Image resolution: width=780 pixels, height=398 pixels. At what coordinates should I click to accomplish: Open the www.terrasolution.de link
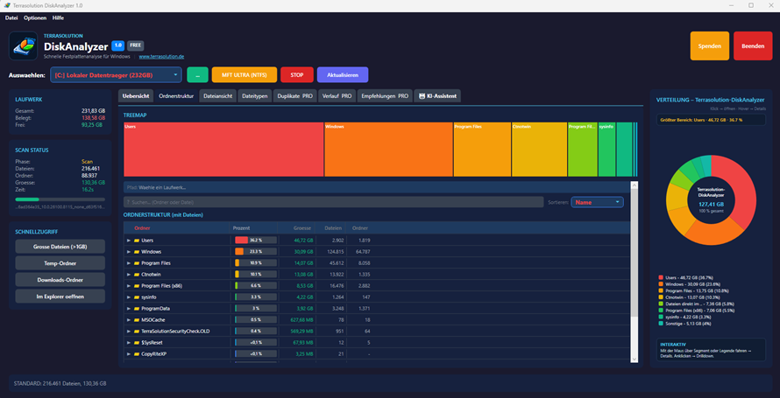point(161,57)
